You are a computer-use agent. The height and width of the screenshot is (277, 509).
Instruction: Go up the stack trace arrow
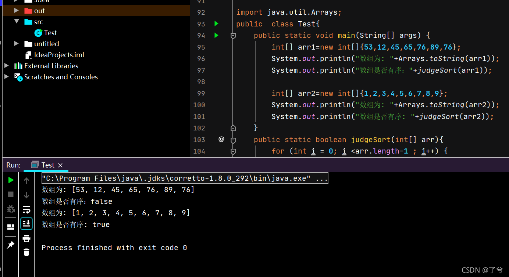coord(26,180)
